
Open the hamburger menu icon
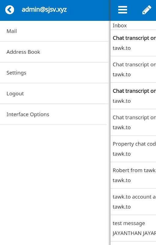(123, 10)
